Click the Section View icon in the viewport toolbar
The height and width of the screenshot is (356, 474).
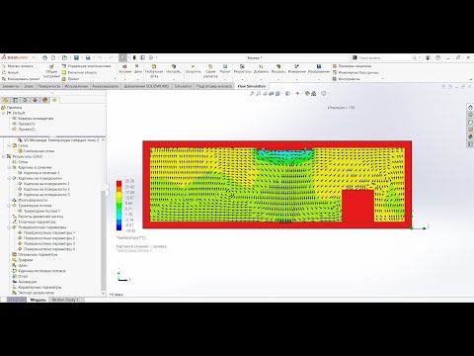coord(272,94)
